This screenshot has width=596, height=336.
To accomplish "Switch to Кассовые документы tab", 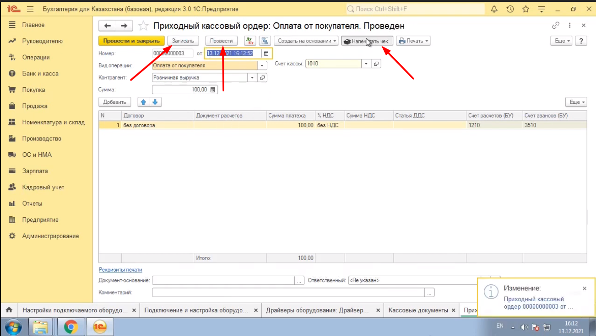I will coord(418,310).
